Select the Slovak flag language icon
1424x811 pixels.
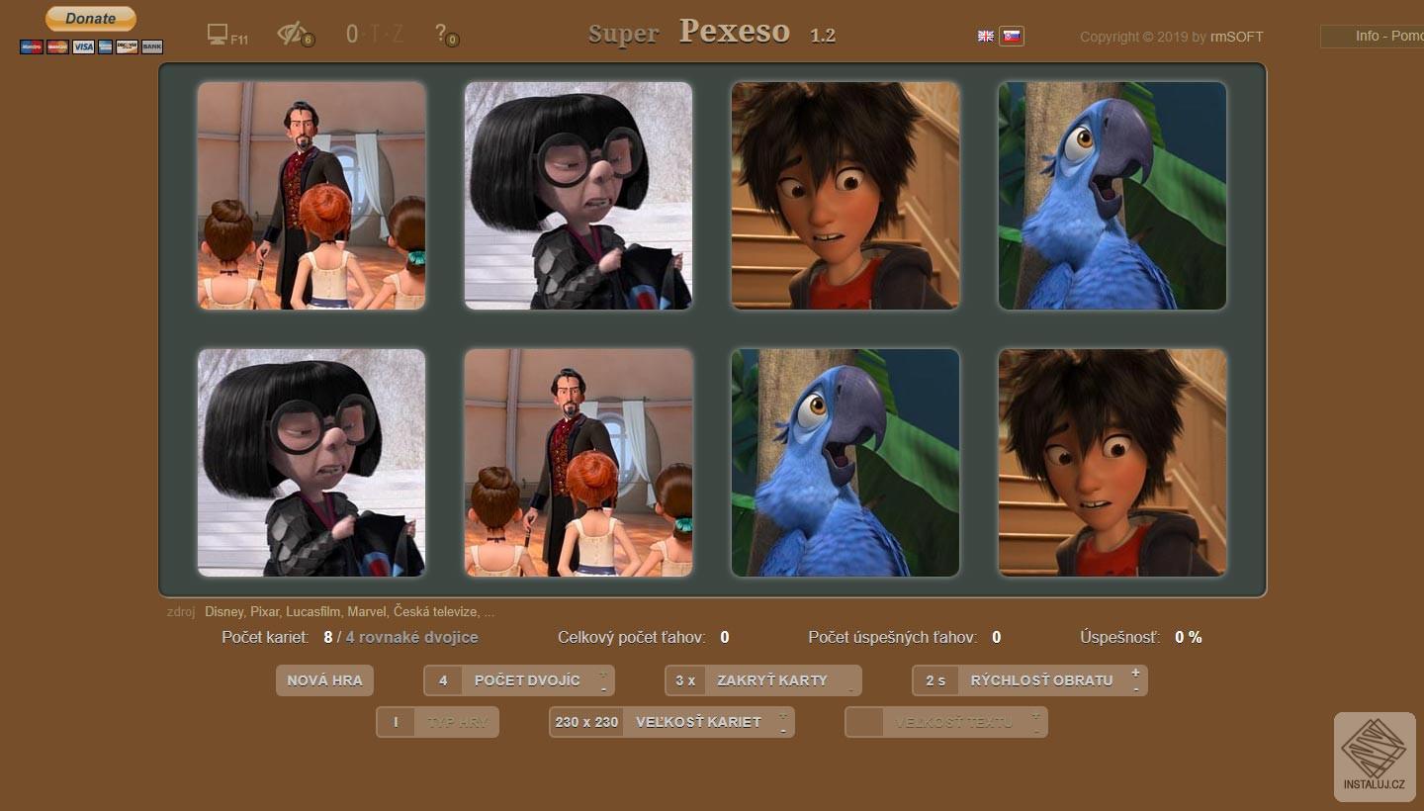(1012, 36)
